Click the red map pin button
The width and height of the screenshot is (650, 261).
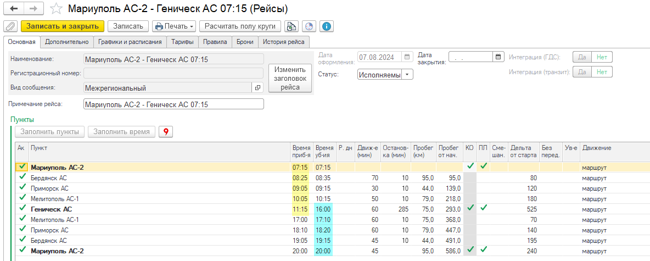pos(165,132)
